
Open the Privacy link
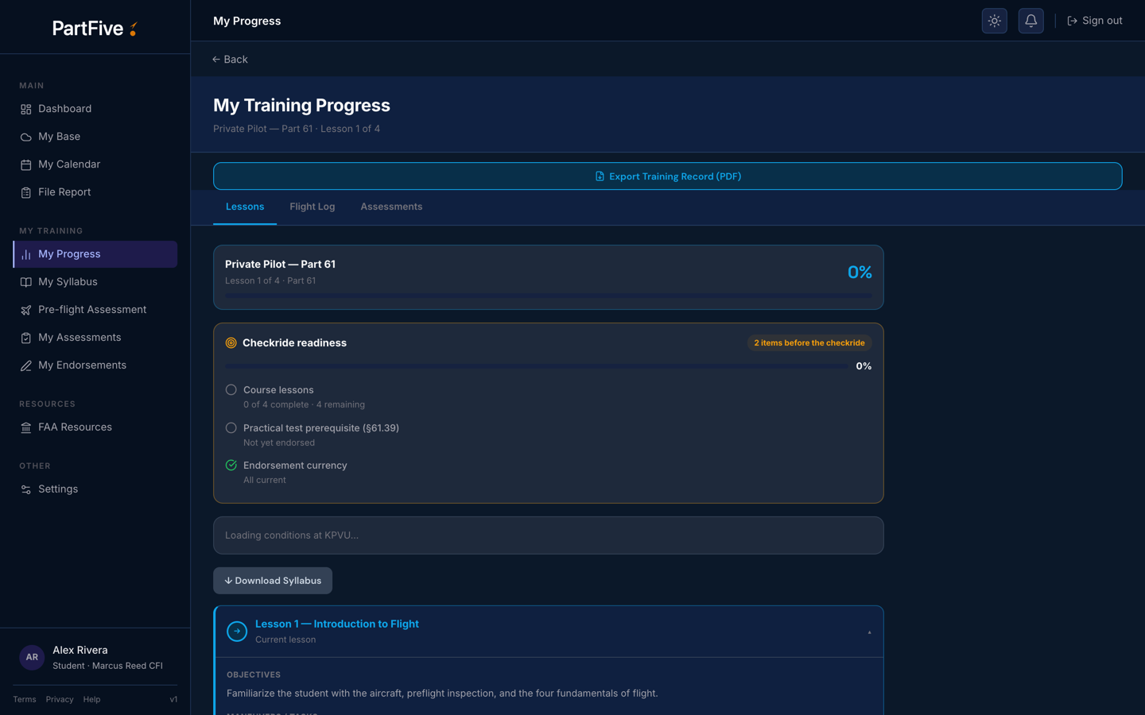click(60, 700)
